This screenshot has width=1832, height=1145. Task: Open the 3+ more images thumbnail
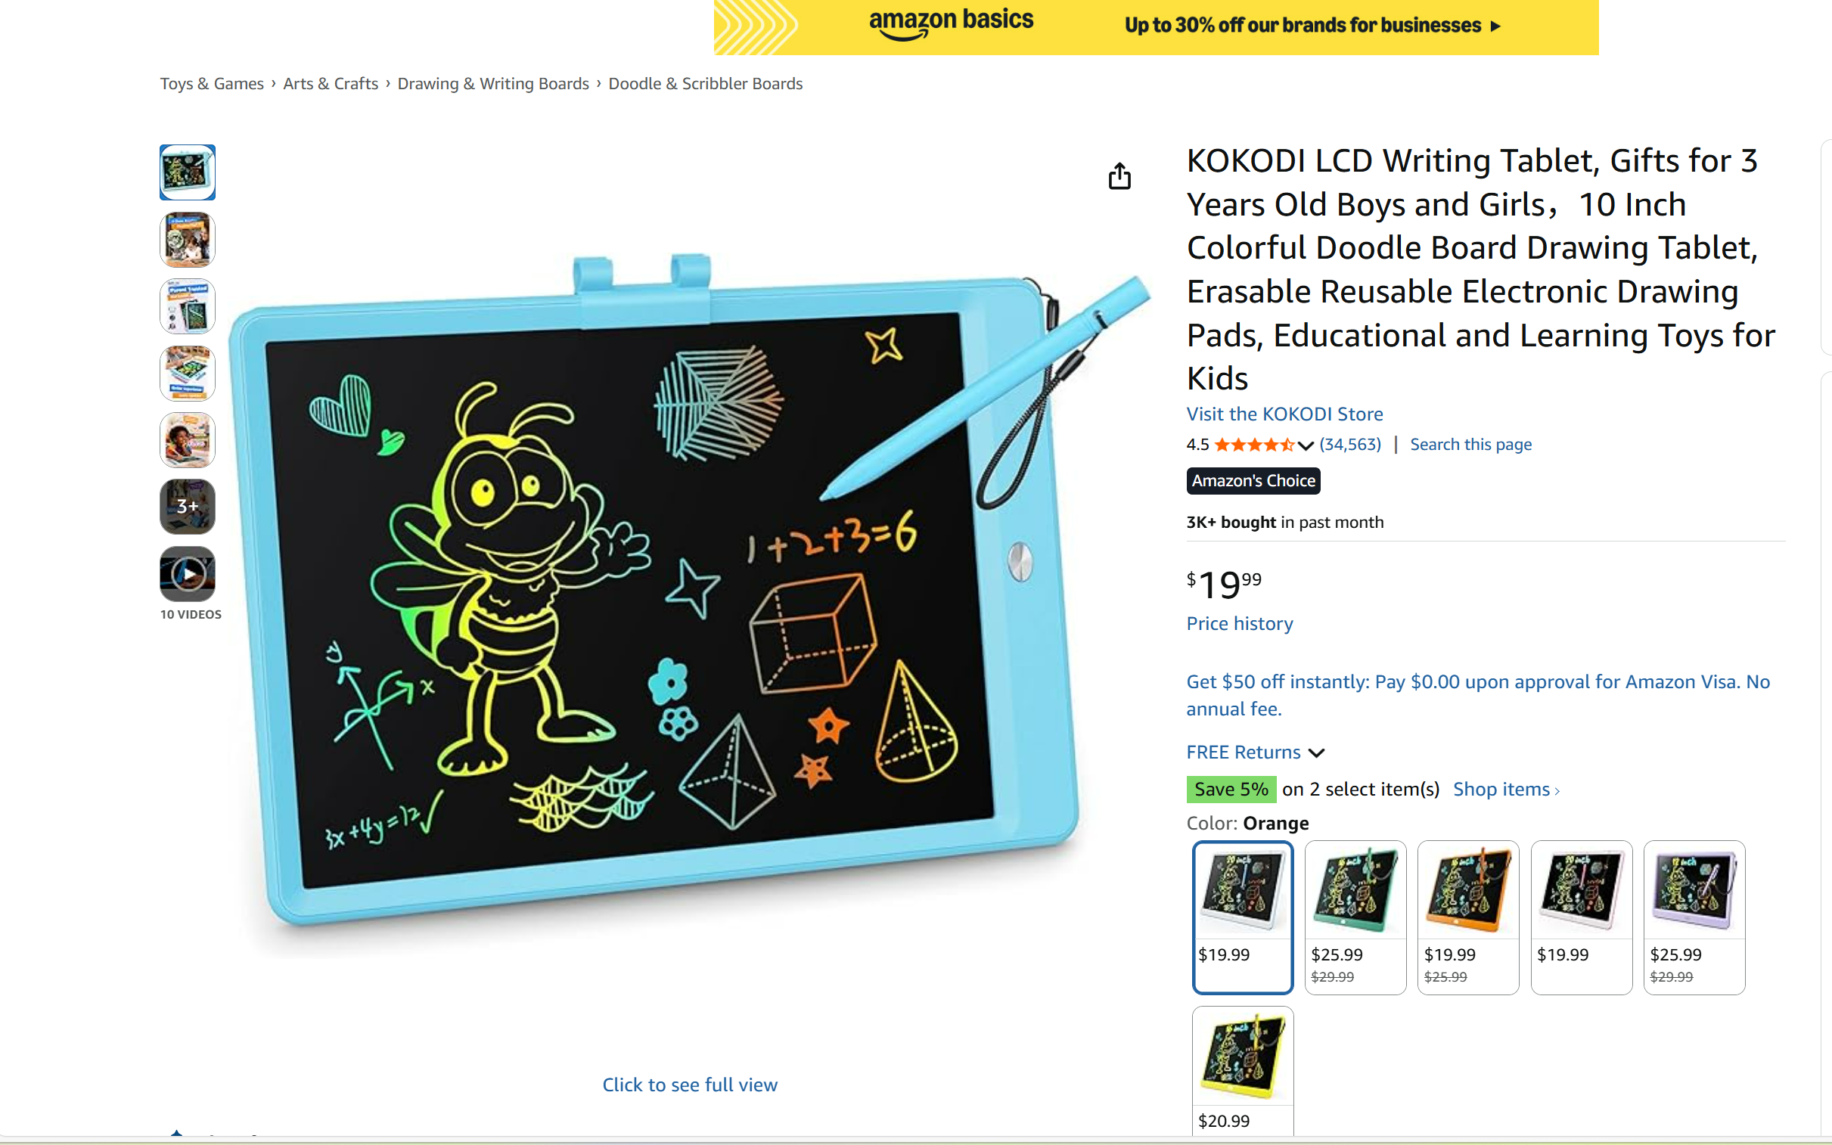[x=188, y=507]
